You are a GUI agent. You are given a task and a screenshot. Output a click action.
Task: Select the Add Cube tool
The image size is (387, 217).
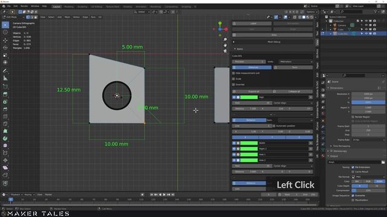tap(5, 86)
